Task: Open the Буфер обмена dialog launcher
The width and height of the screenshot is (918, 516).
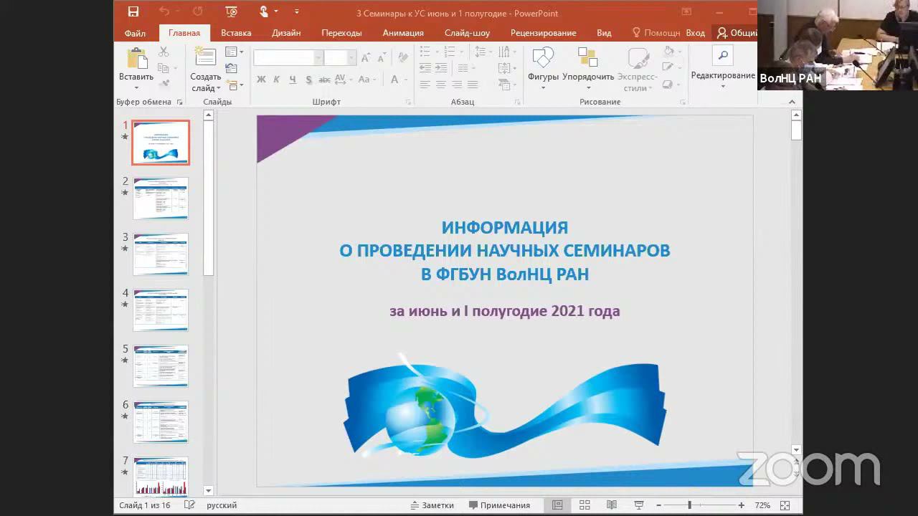Action: point(180,102)
